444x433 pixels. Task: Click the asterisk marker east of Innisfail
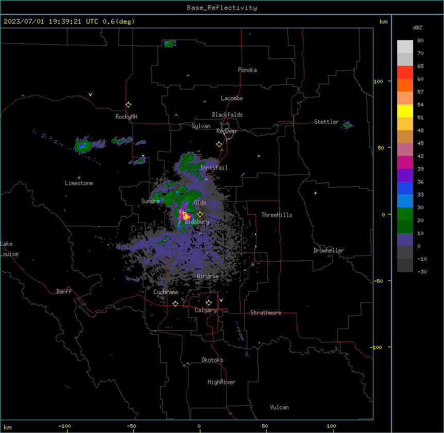[x=259, y=156]
